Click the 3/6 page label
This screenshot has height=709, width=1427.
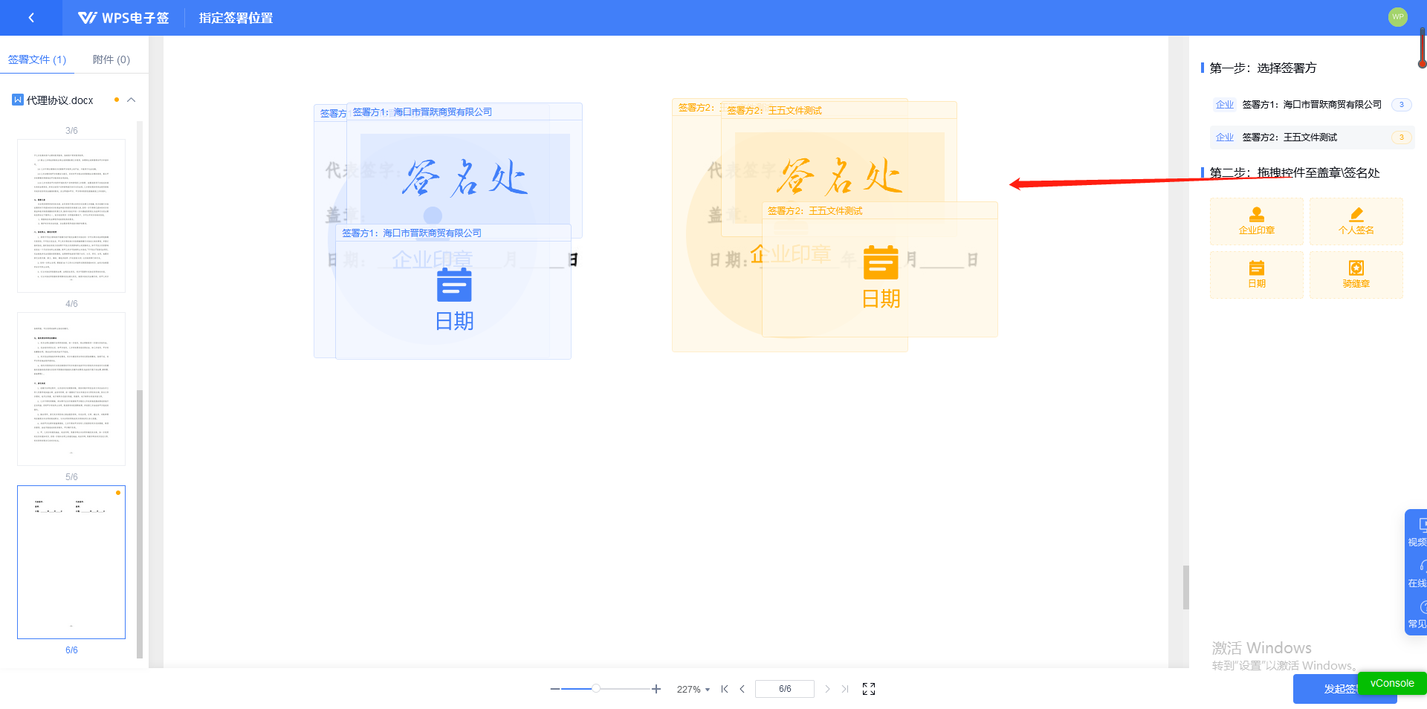coord(71,130)
